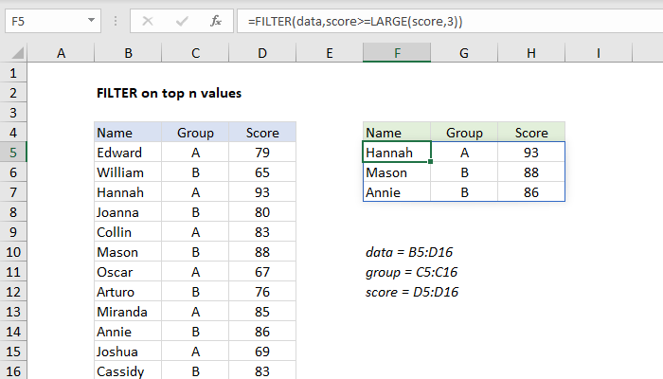
Task: Select row 5 header
Action: [x=13, y=153]
